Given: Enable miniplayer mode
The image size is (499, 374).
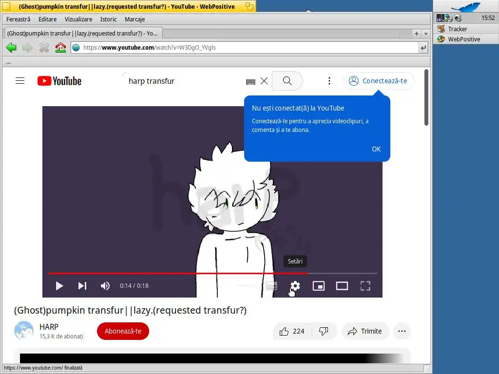Looking at the screenshot, I should pos(319,286).
